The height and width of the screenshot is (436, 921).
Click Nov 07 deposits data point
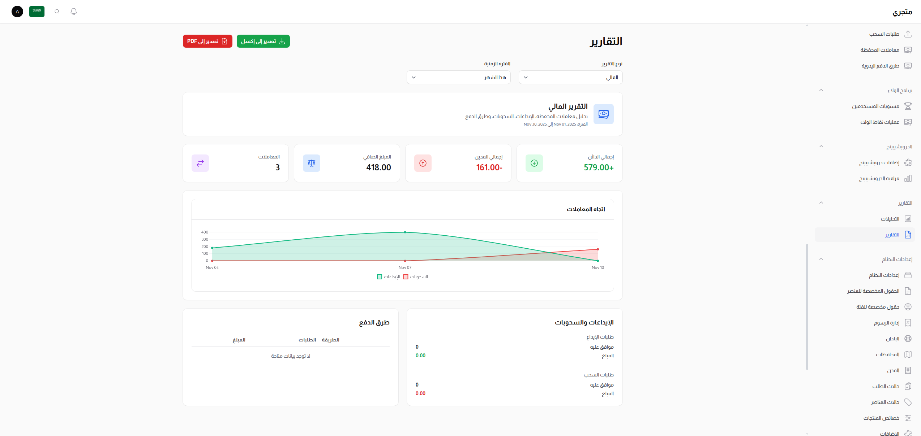click(x=405, y=232)
